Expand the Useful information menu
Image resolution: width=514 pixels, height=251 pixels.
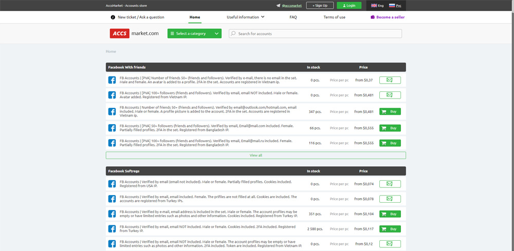[245, 17]
